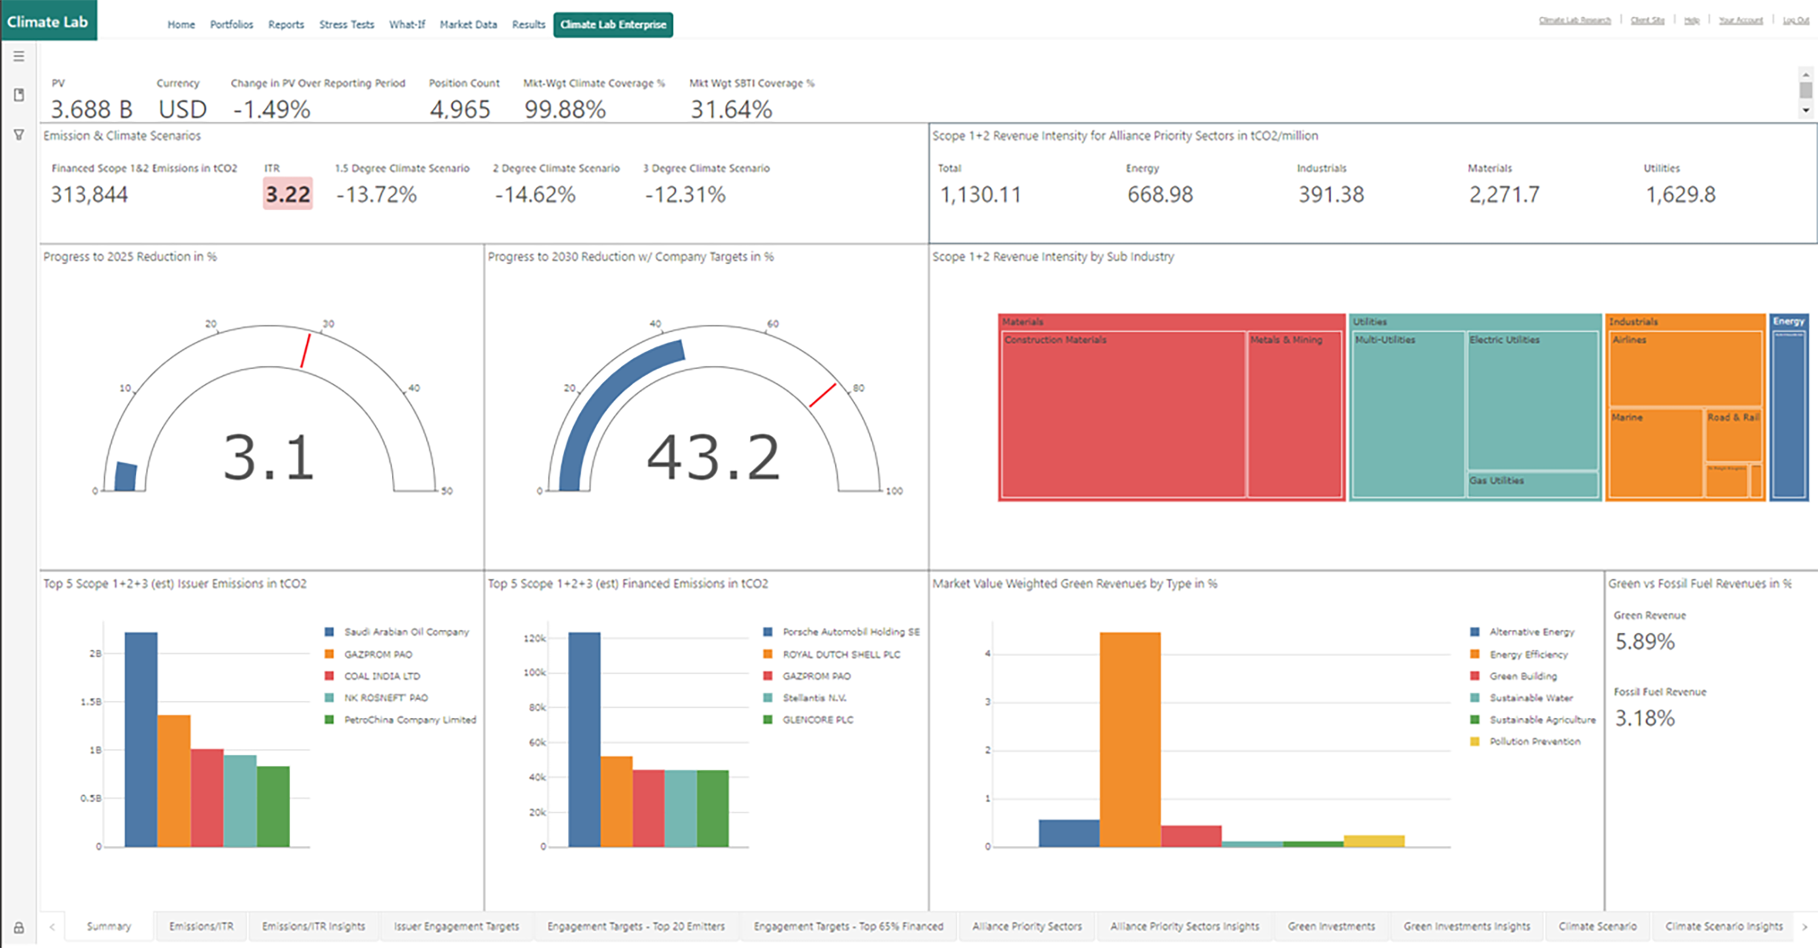1818x948 pixels.
Task: Toggle Saudi Arabian Oil Company legend entry
Action: coord(397,631)
